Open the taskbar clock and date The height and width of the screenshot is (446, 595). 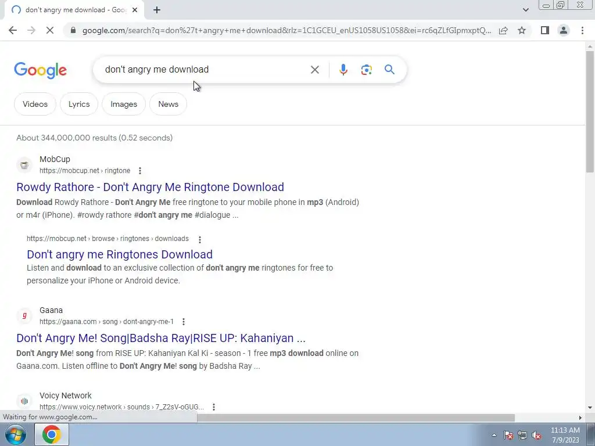565,435
